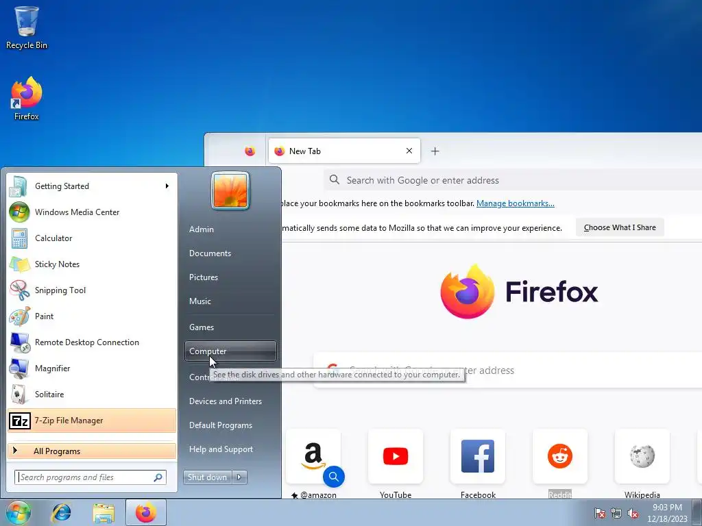Click the page search box under Firefox logo
702x526 pixels.
click(508, 371)
